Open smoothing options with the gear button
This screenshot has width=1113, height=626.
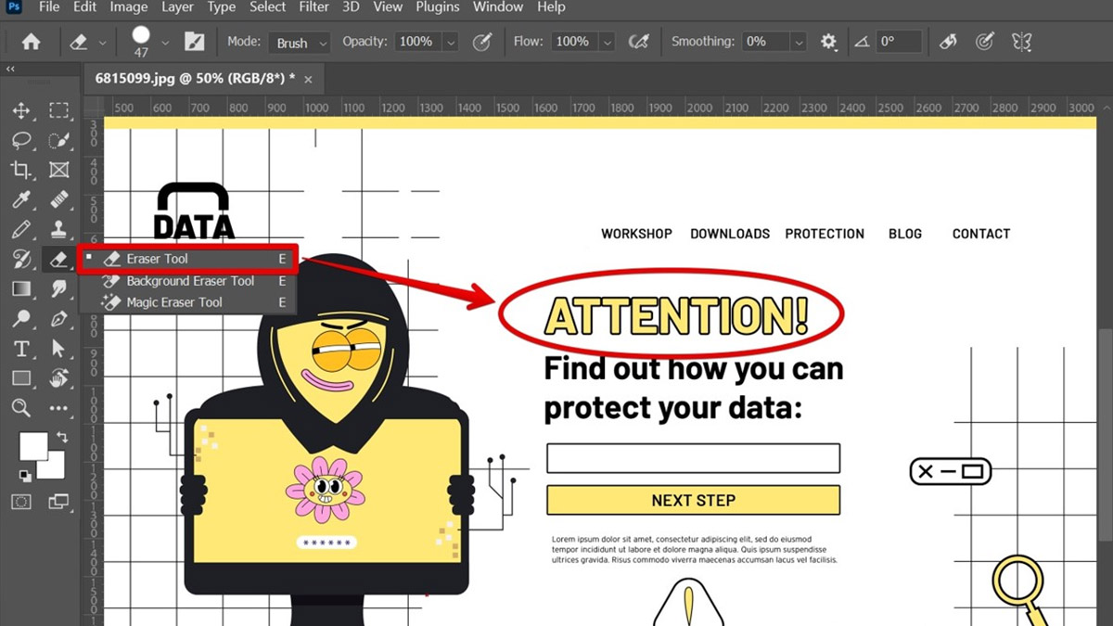828,41
